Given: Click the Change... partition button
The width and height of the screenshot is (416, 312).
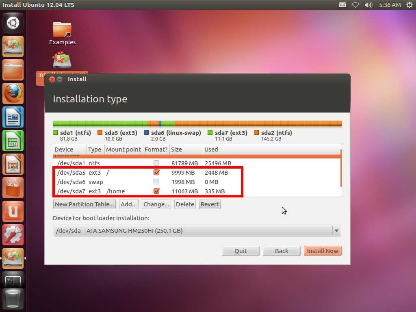Looking at the screenshot, I should click(x=156, y=204).
